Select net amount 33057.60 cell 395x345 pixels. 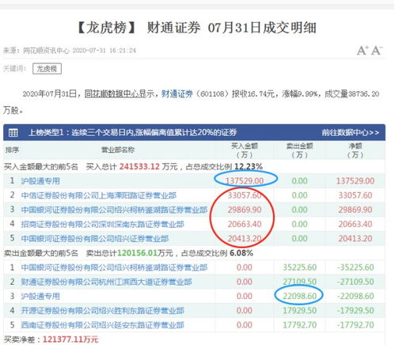[355, 195]
